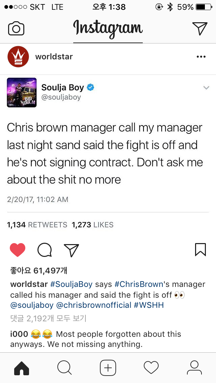Open the three-dot post options menu

click(201, 57)
